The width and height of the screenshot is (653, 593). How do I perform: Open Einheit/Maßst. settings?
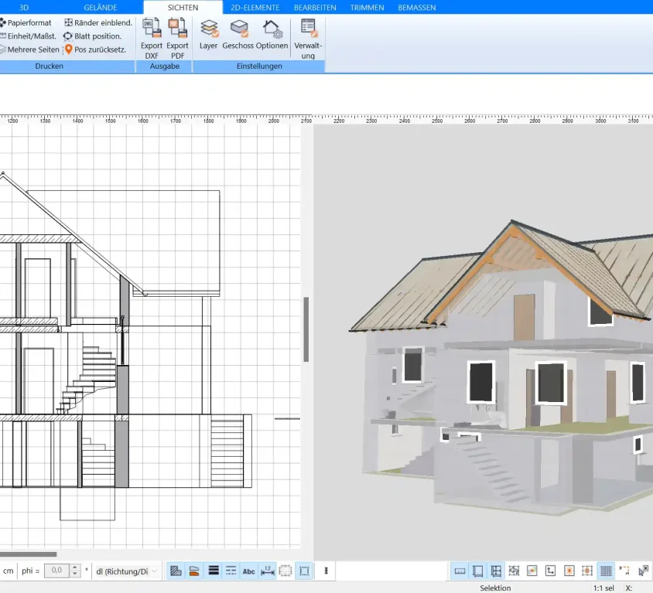coord(28,36)
